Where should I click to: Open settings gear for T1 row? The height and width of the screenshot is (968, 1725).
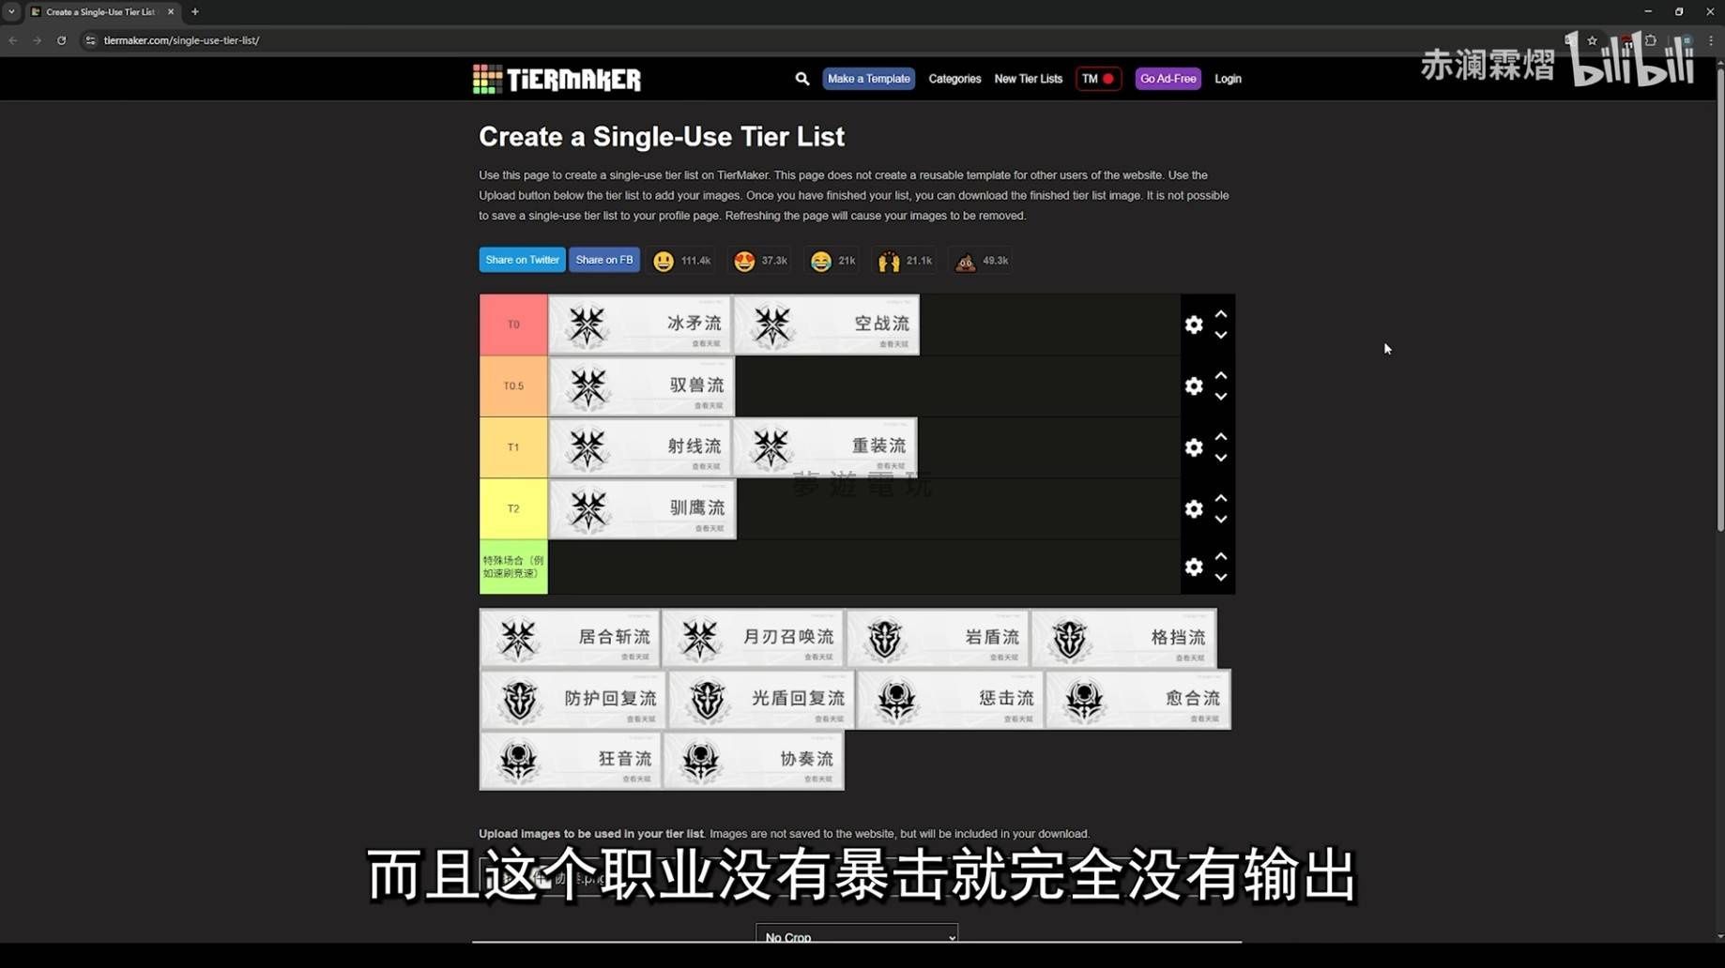1193,447
